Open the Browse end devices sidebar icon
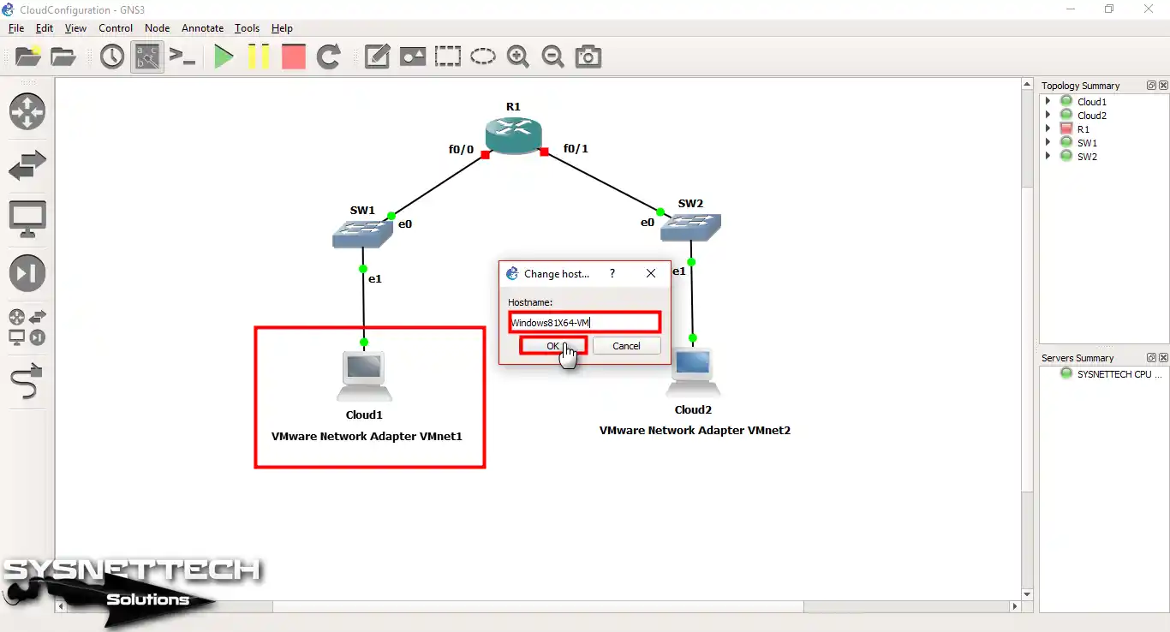This screenshot has width=1170, height=632. click(x=27, y=218)
